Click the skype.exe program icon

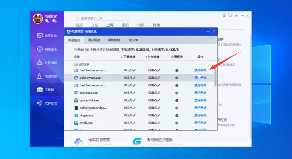76,115
